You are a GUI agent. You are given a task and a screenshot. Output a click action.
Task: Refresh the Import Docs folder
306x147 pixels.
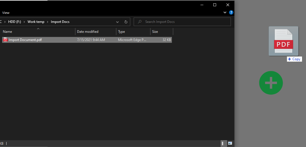click(126, 22)
